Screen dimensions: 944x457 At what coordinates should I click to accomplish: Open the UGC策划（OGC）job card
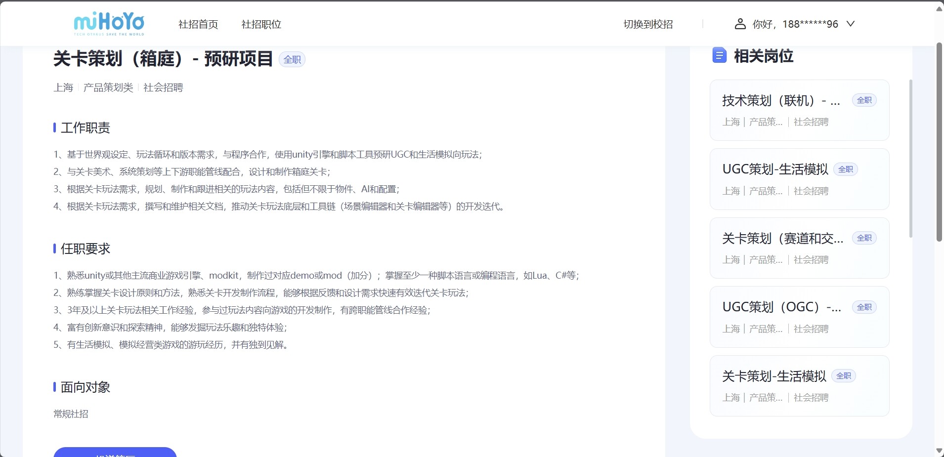(x=799, y=317)
